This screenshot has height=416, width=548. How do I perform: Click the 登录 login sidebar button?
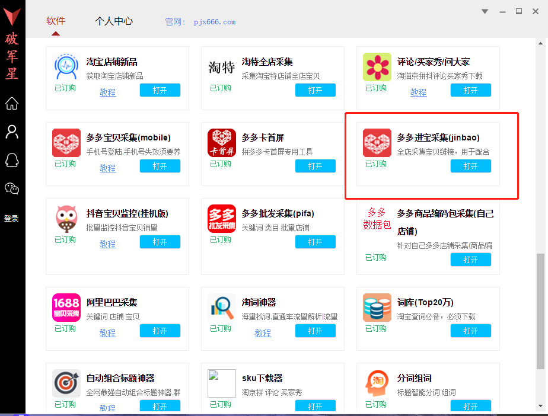[11, 219]
